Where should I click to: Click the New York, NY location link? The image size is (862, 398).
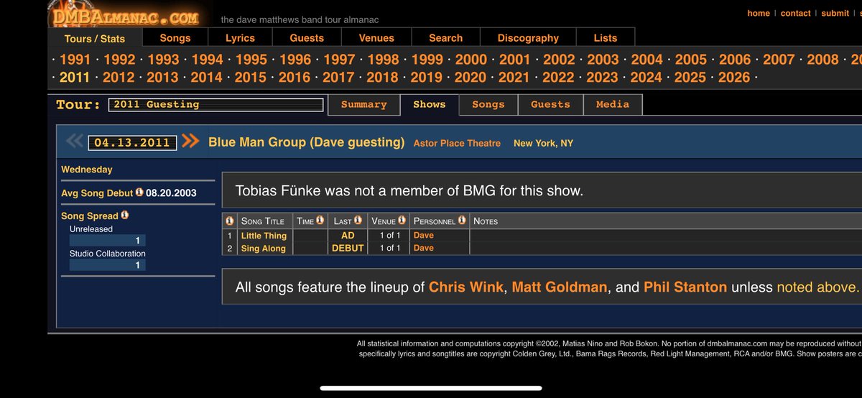543,143
